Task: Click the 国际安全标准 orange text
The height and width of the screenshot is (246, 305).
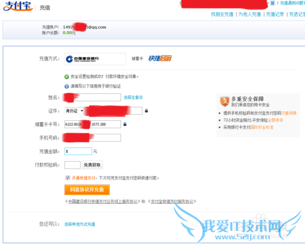Action: click(262, 128)
